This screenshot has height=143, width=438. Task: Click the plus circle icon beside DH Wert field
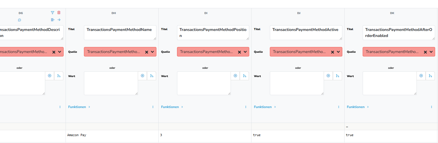142,76
